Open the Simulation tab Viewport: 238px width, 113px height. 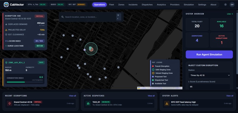189,4
